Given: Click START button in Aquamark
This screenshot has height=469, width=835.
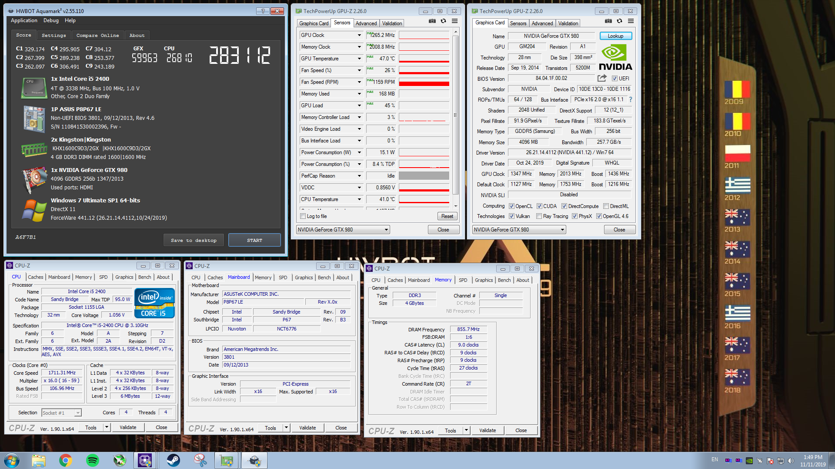Looking at the screenshot, I should click(254, 240).
